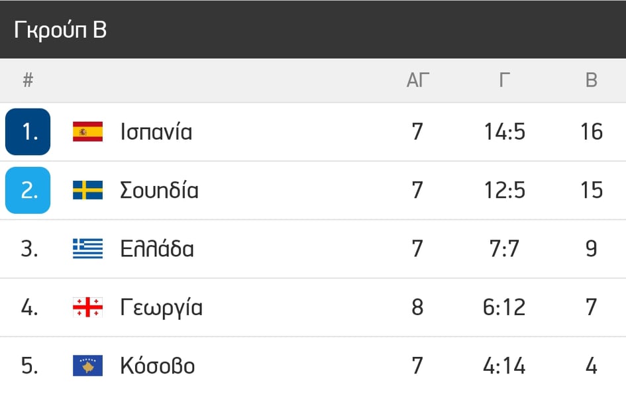Open the Ελλάδα team link

157,248
